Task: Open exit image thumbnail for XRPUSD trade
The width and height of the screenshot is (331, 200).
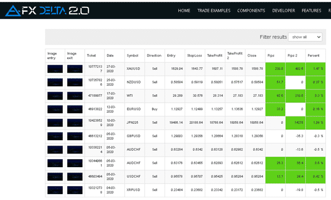Action: click(x=75, y=190)
